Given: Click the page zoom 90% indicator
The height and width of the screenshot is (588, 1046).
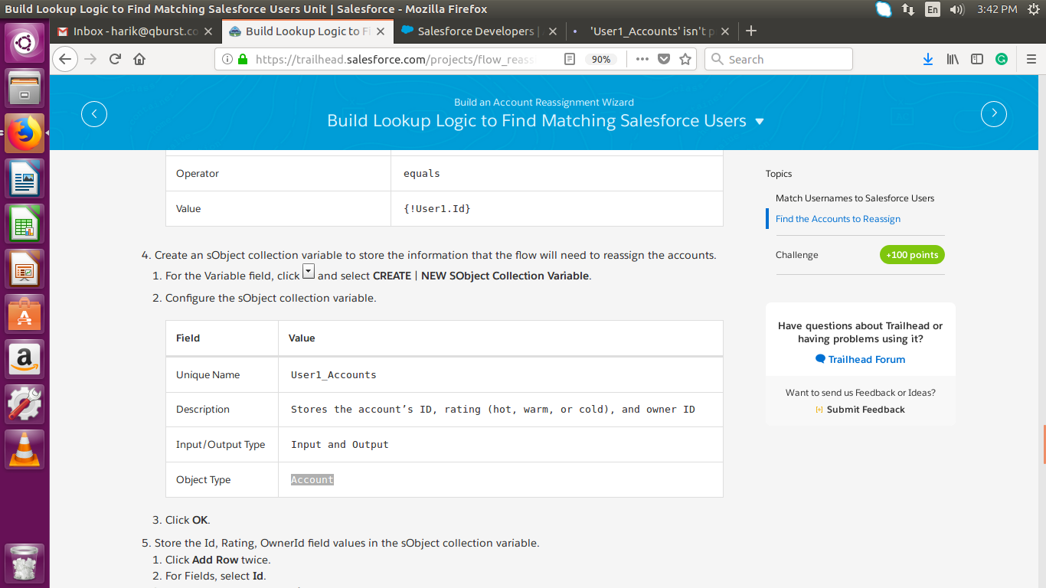Looking at the screenshot, I should coord(602,59).
